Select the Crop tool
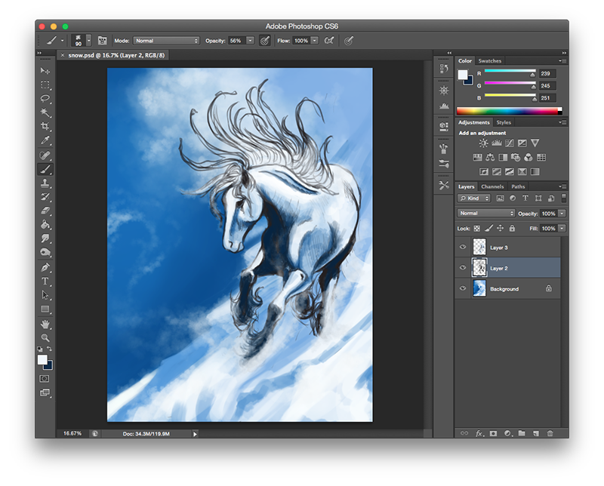Viewport: 604px width, 486px height. tap(45, 126)
